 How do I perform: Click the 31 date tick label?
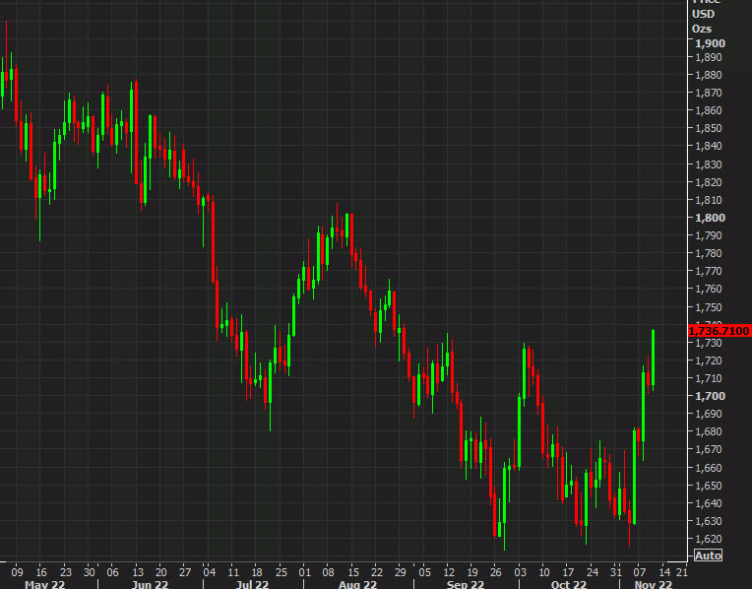[x=616, y=572]
